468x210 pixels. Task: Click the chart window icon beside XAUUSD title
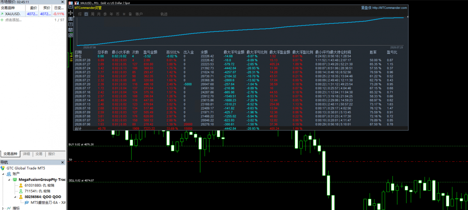[x=77, y=3]
